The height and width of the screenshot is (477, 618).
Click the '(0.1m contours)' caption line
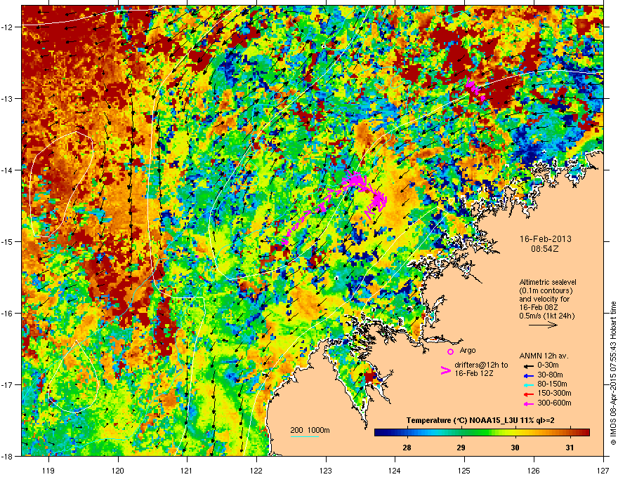(x=546, y=291)
